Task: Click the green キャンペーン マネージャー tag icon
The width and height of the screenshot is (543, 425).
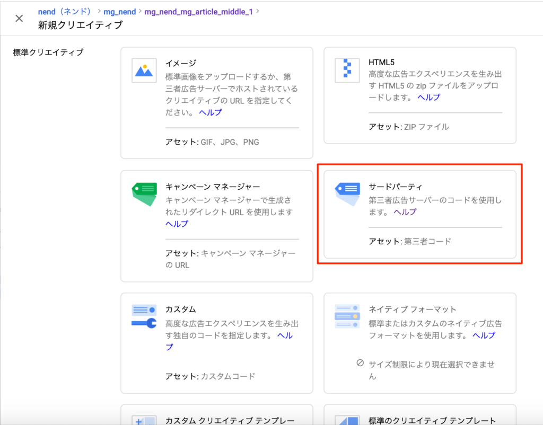Action: click(x=144, y=194)
